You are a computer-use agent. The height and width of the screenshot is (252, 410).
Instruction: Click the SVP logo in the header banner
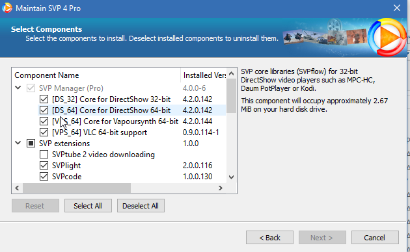(387, 37)
